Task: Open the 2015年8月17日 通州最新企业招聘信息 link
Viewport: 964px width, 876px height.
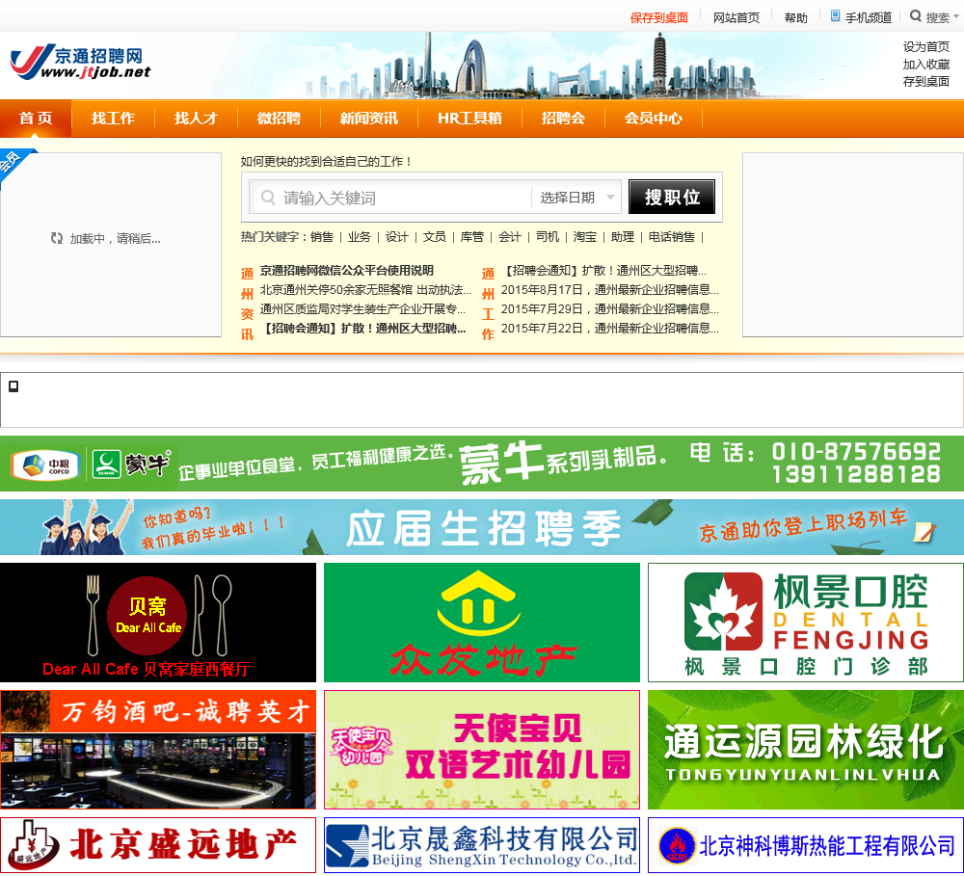Action: [x=610, y=289]
